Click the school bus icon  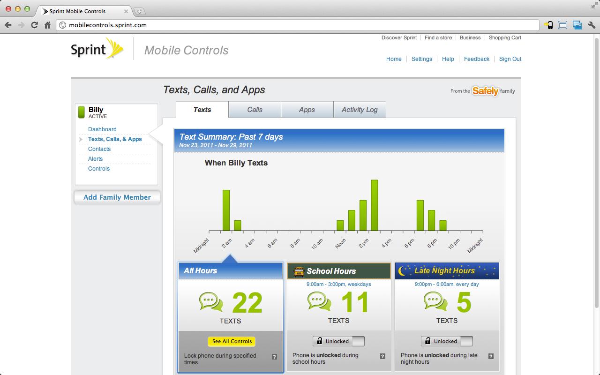[x=298, y=271]
